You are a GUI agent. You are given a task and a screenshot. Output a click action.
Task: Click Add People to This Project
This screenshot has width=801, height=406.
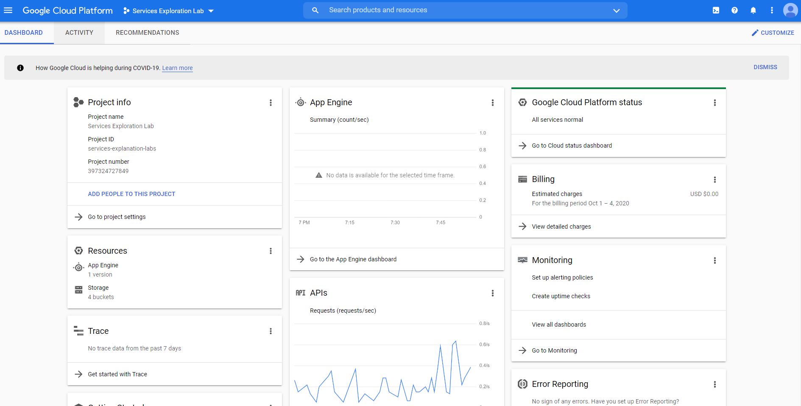tap(131, 194)
